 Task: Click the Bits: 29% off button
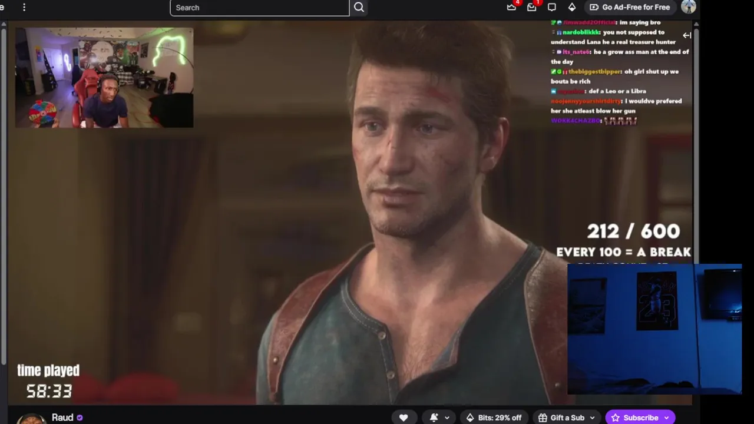494,418
